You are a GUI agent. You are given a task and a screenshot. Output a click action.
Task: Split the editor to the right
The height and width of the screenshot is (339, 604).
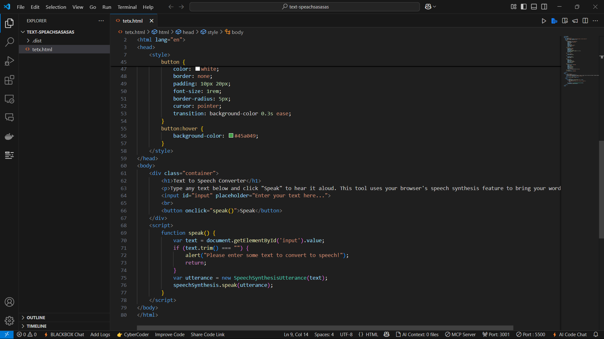[x=585, y=21]
